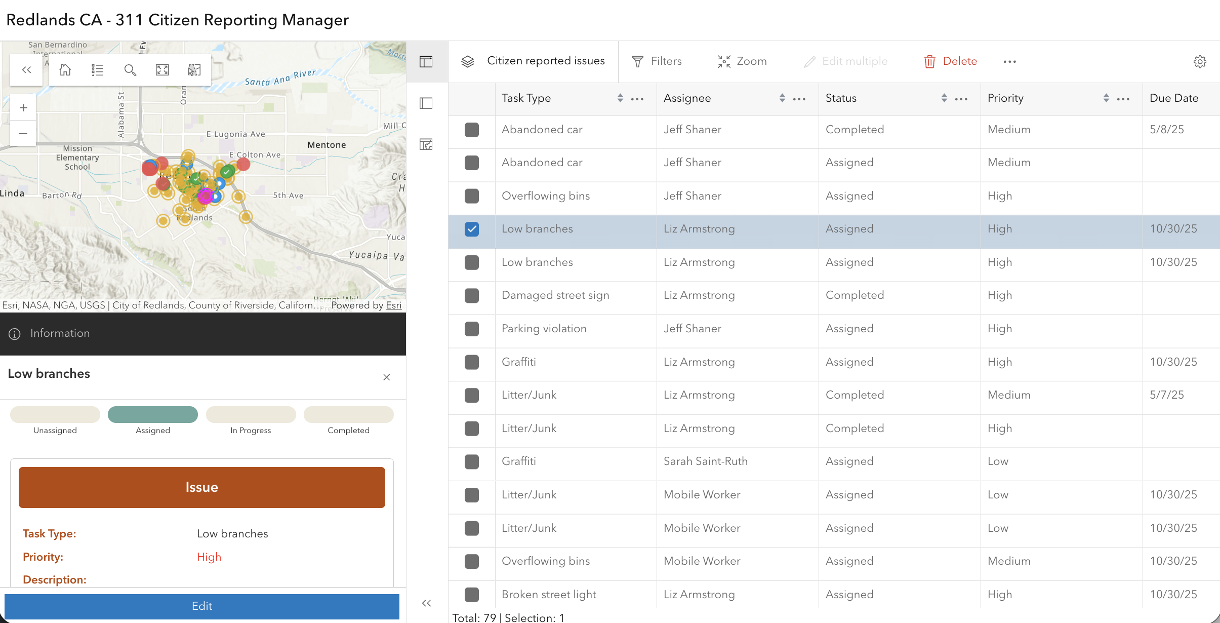Select the zoom to full extent icon
This screenshot has height=623, width=1220.
coord(162,70)
